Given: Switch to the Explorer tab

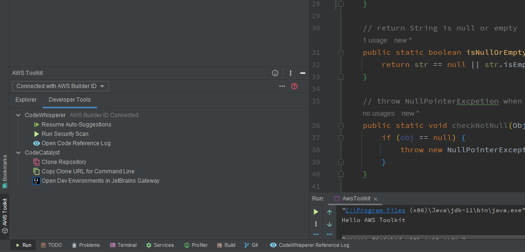Looking at the screenshot, I should tap(26, 100).
